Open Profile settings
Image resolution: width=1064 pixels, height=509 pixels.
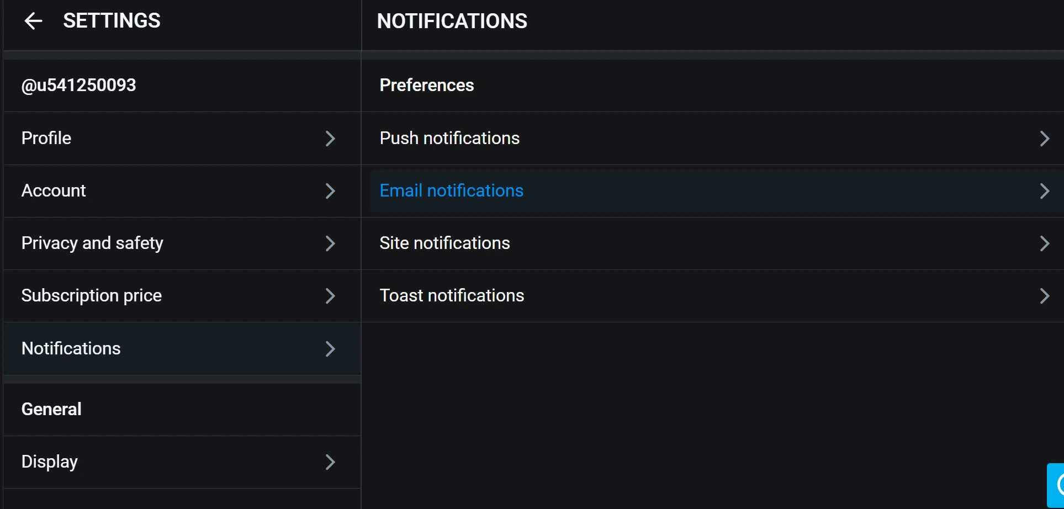pyautogui.click(x=46, y=139)
